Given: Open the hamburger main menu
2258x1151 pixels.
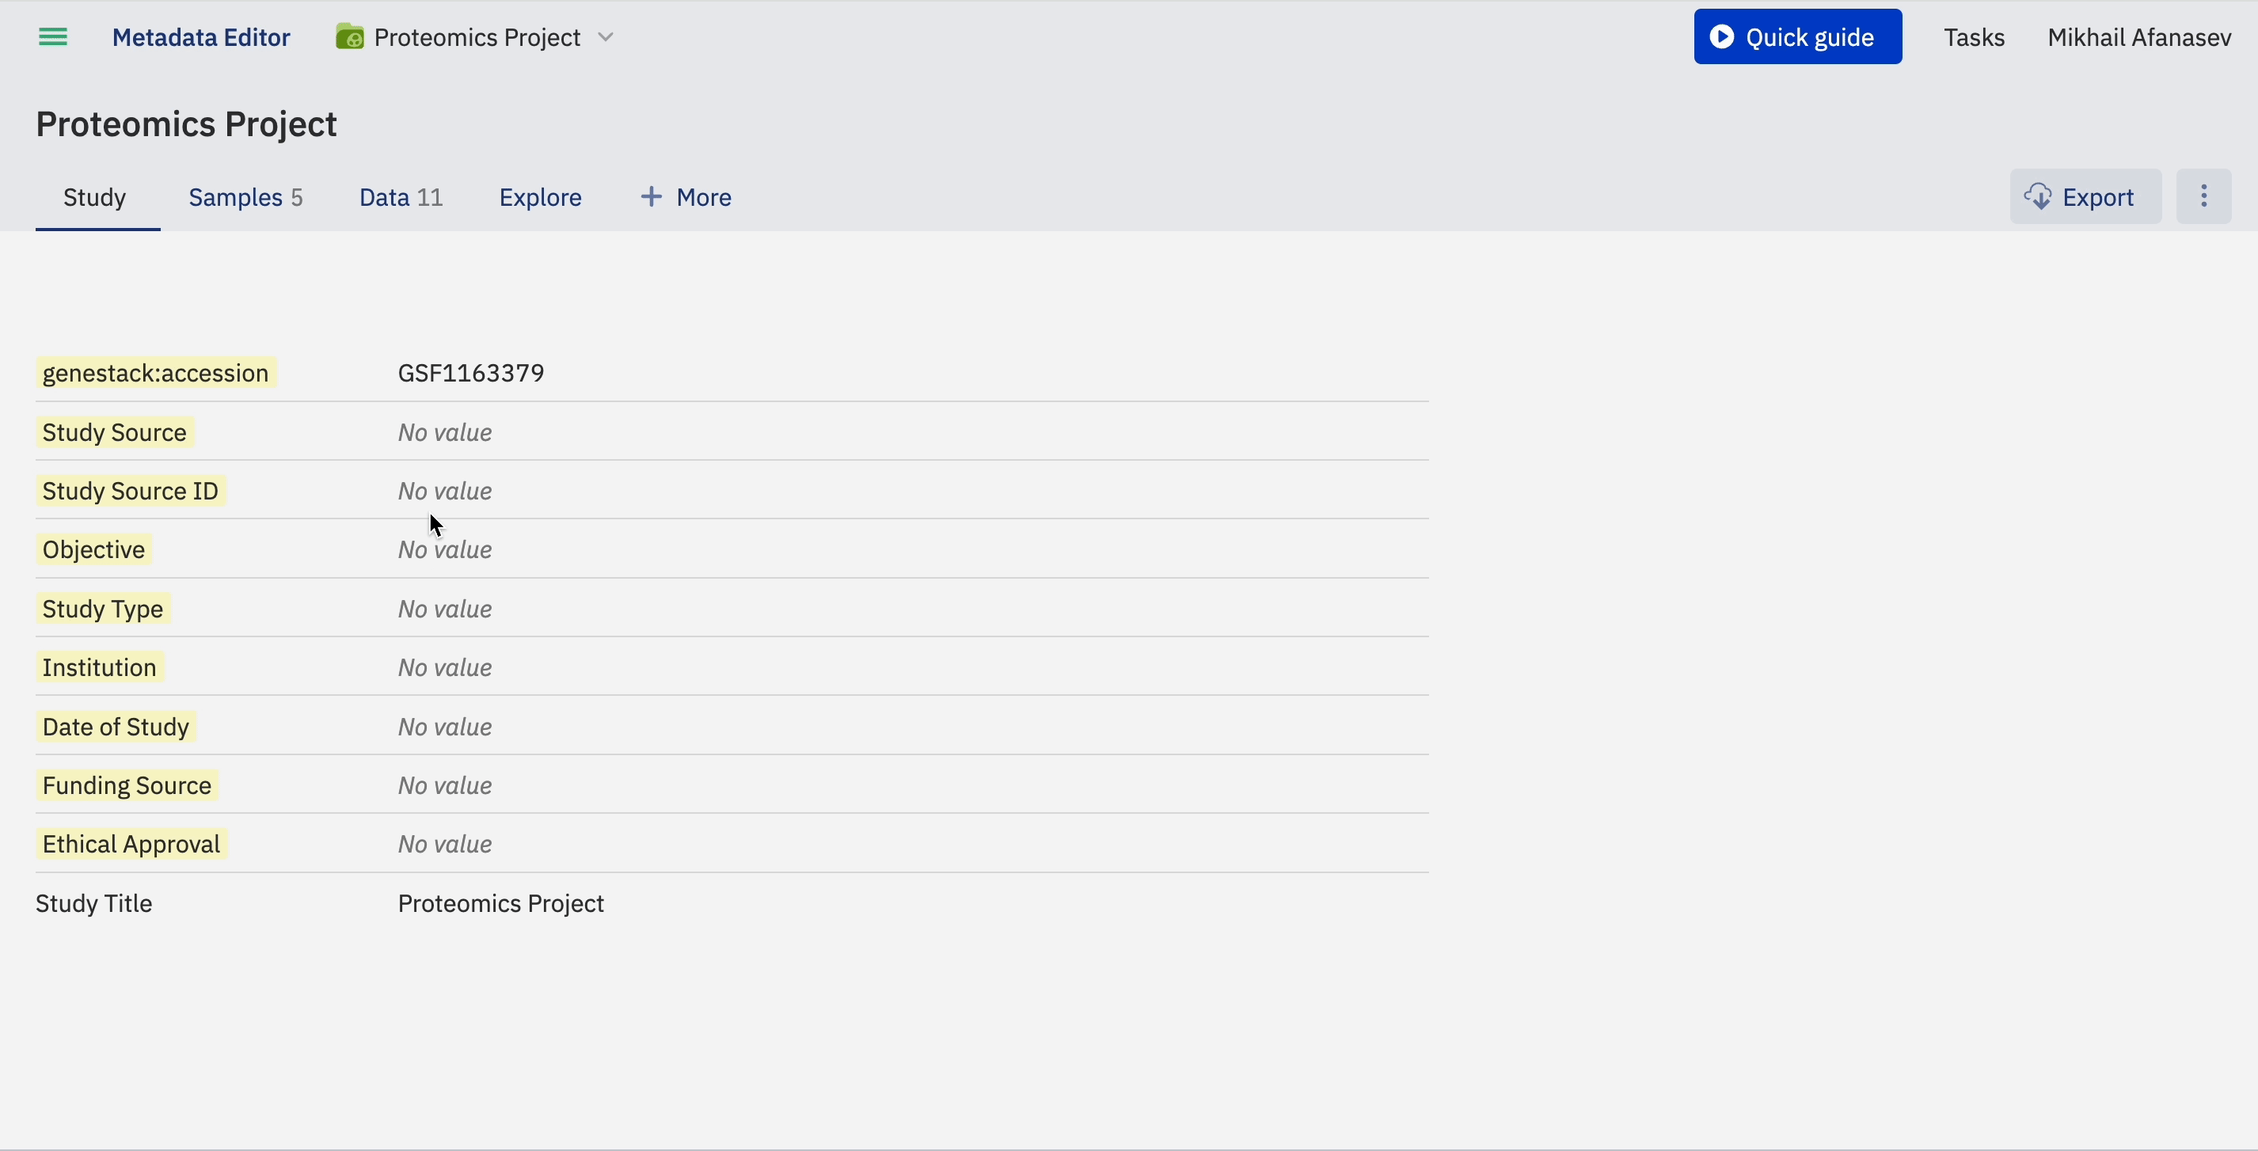Looking at the screenshot, I should pos(52,37).
